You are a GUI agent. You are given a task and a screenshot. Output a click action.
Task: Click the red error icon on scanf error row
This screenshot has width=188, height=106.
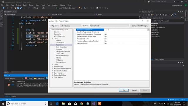click(x=9, y=85)
